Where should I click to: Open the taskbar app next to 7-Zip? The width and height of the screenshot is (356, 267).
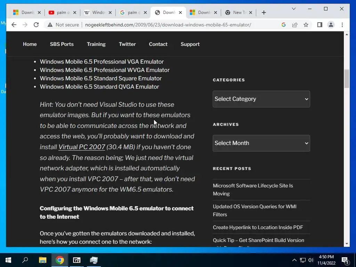click(x=94, y=260)
